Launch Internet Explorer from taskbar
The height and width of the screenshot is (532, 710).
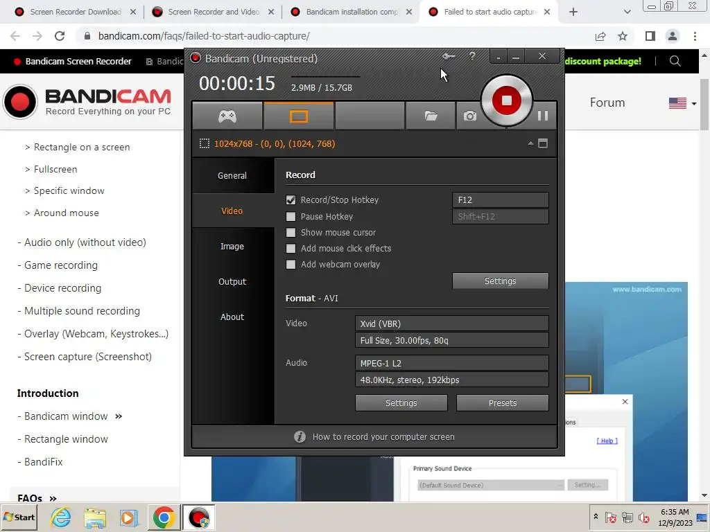(x=61, y=517)
